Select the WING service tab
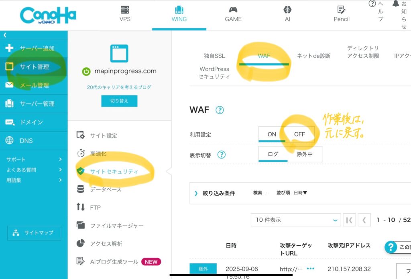 point(179,14)
